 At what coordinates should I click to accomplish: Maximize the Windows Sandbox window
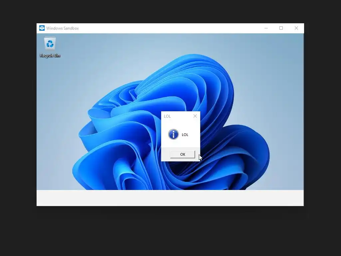[281, 28]
